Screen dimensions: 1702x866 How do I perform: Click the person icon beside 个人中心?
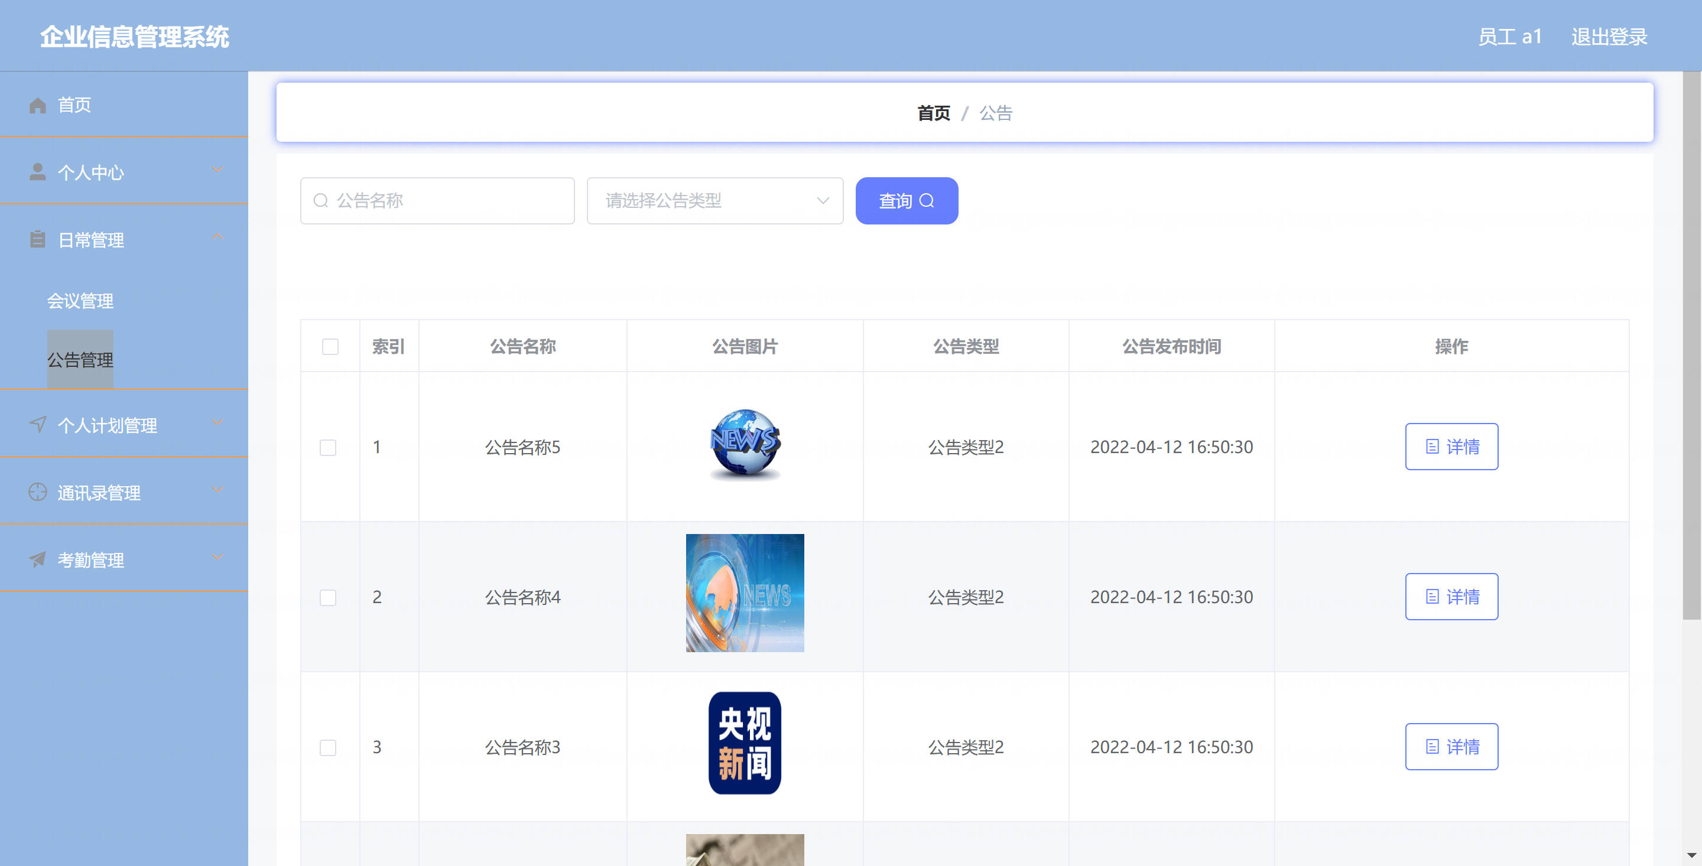38,172
